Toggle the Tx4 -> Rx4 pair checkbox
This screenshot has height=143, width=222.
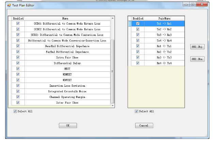138,40
